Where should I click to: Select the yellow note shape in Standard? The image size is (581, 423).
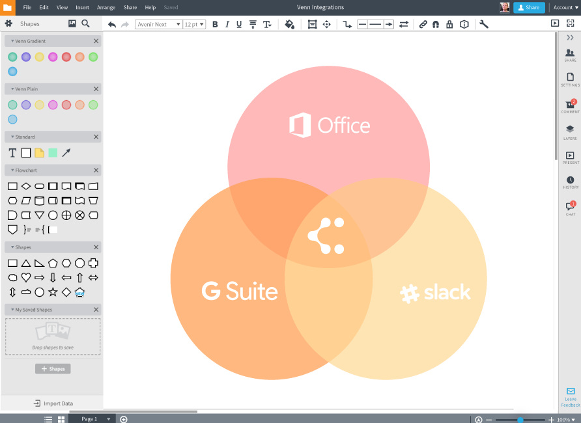point(39,152)
